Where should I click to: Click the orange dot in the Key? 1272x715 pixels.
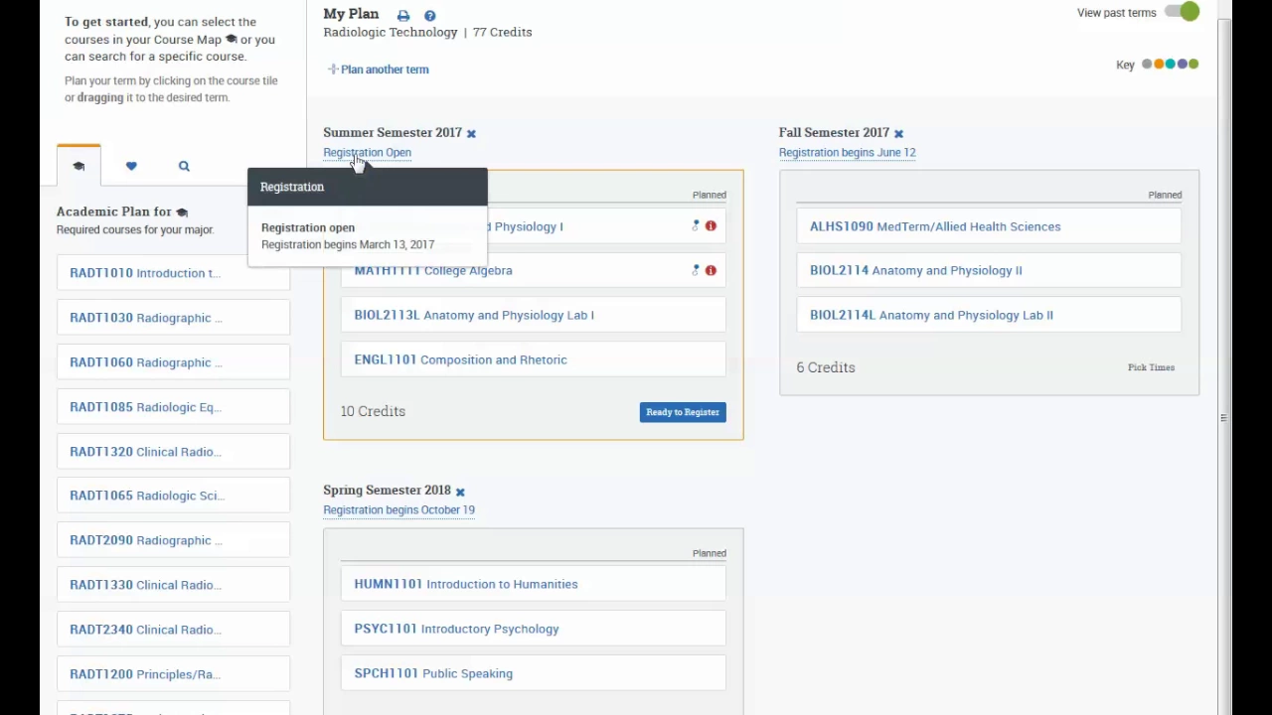[x=1159, y=65]
